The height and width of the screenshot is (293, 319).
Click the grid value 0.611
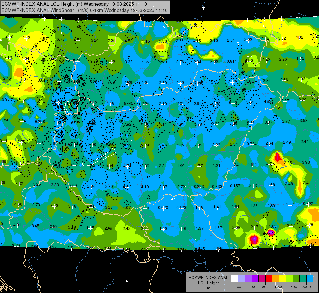(x=252, y=165)
